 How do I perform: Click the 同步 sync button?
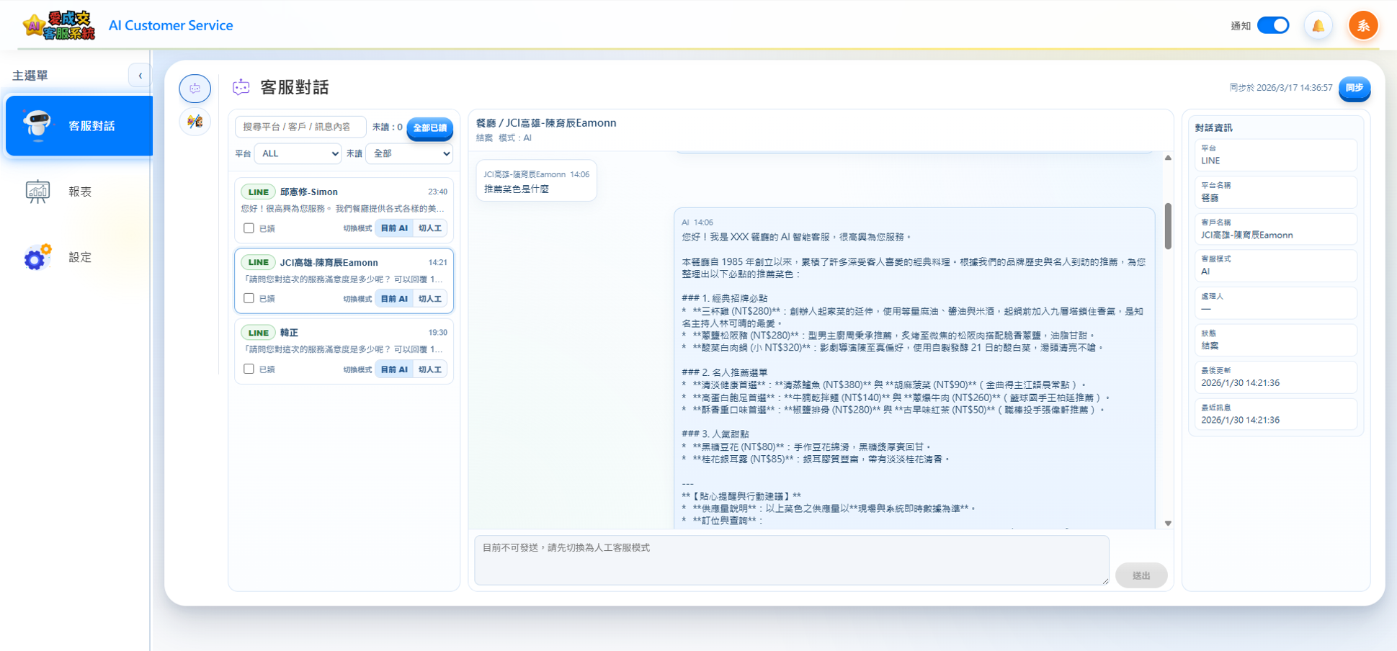click(1354, 89)
